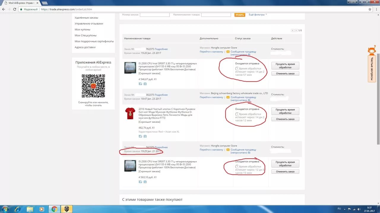Close the Мой AliExpress browser tab
The image size is (380, 213).
coord(37,3)
